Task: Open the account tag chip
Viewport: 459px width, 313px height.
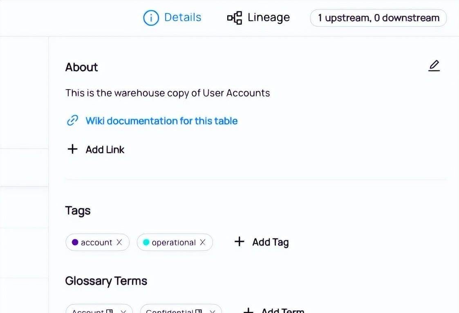Action: (96, 242)
